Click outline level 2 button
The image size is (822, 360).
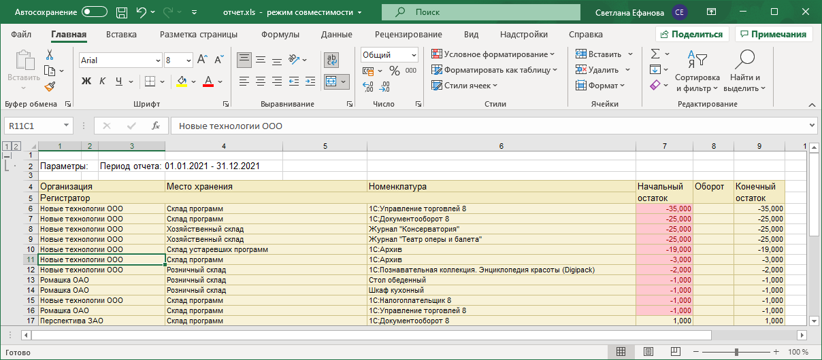tap(16, 146)
